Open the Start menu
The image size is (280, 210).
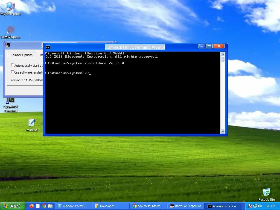pos(13,206)
